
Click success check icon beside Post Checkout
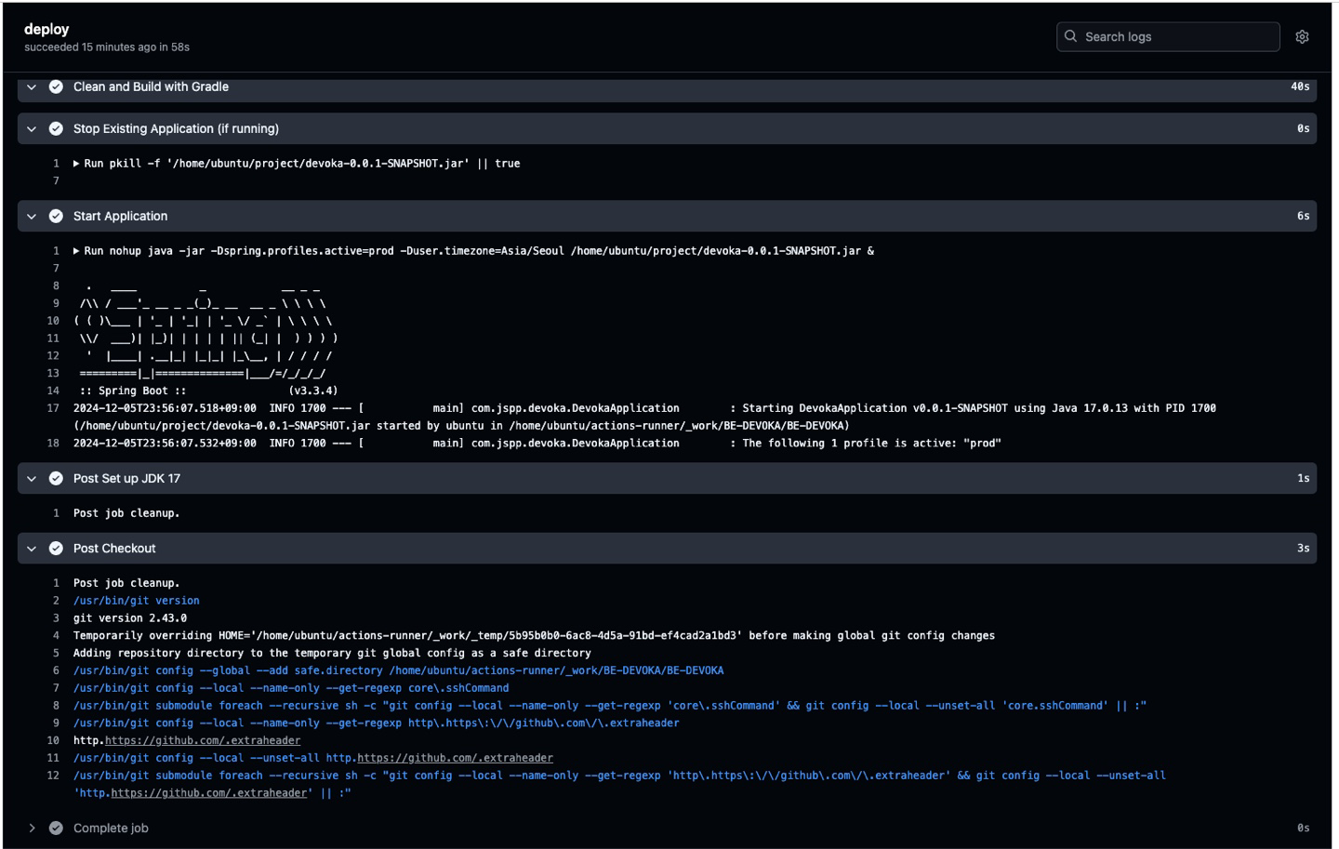click(x=56, y=549)
